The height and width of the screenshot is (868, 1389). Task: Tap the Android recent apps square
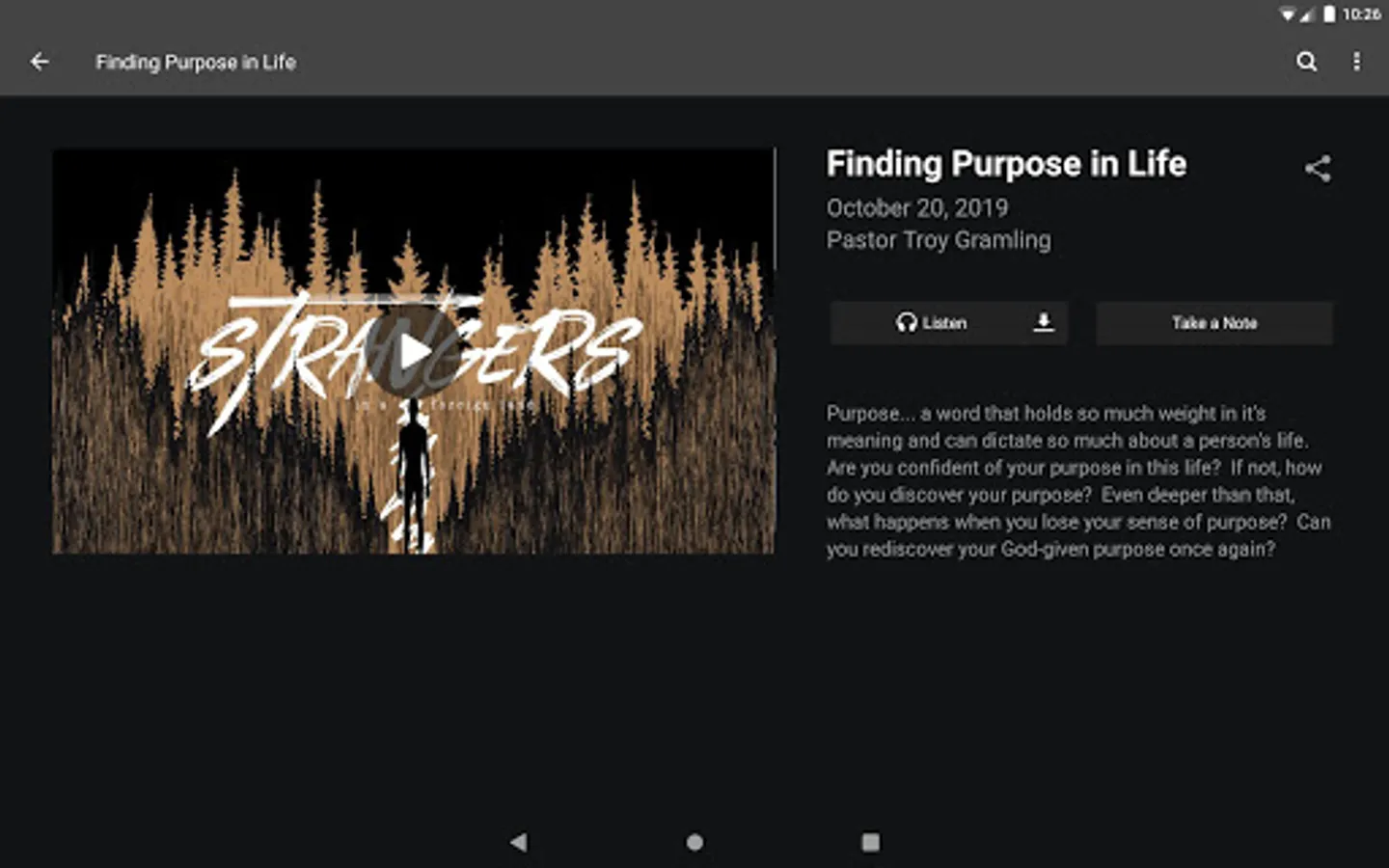click(x=870, y=842)
